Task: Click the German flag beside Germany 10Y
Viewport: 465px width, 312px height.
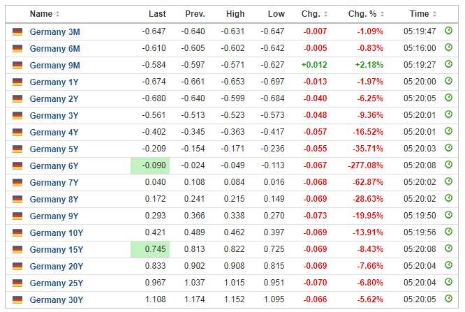Action: coord(17,233)
